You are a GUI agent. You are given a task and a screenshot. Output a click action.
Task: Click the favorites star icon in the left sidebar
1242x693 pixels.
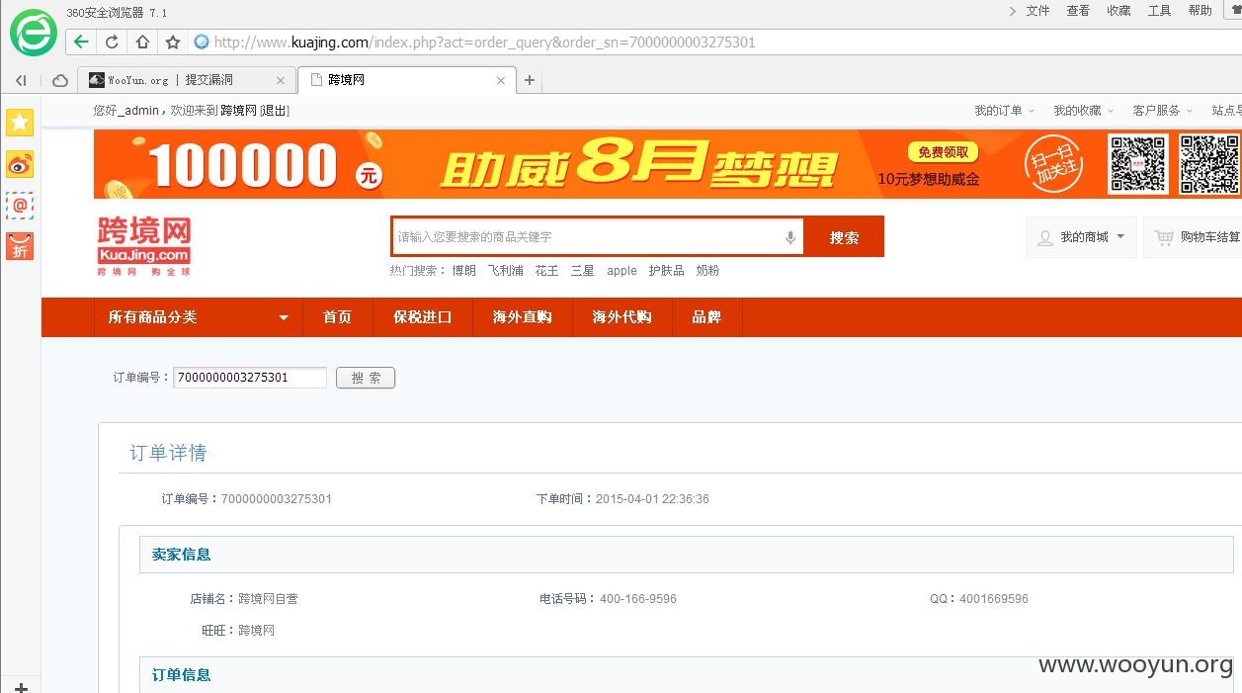(x=20, y=123)
